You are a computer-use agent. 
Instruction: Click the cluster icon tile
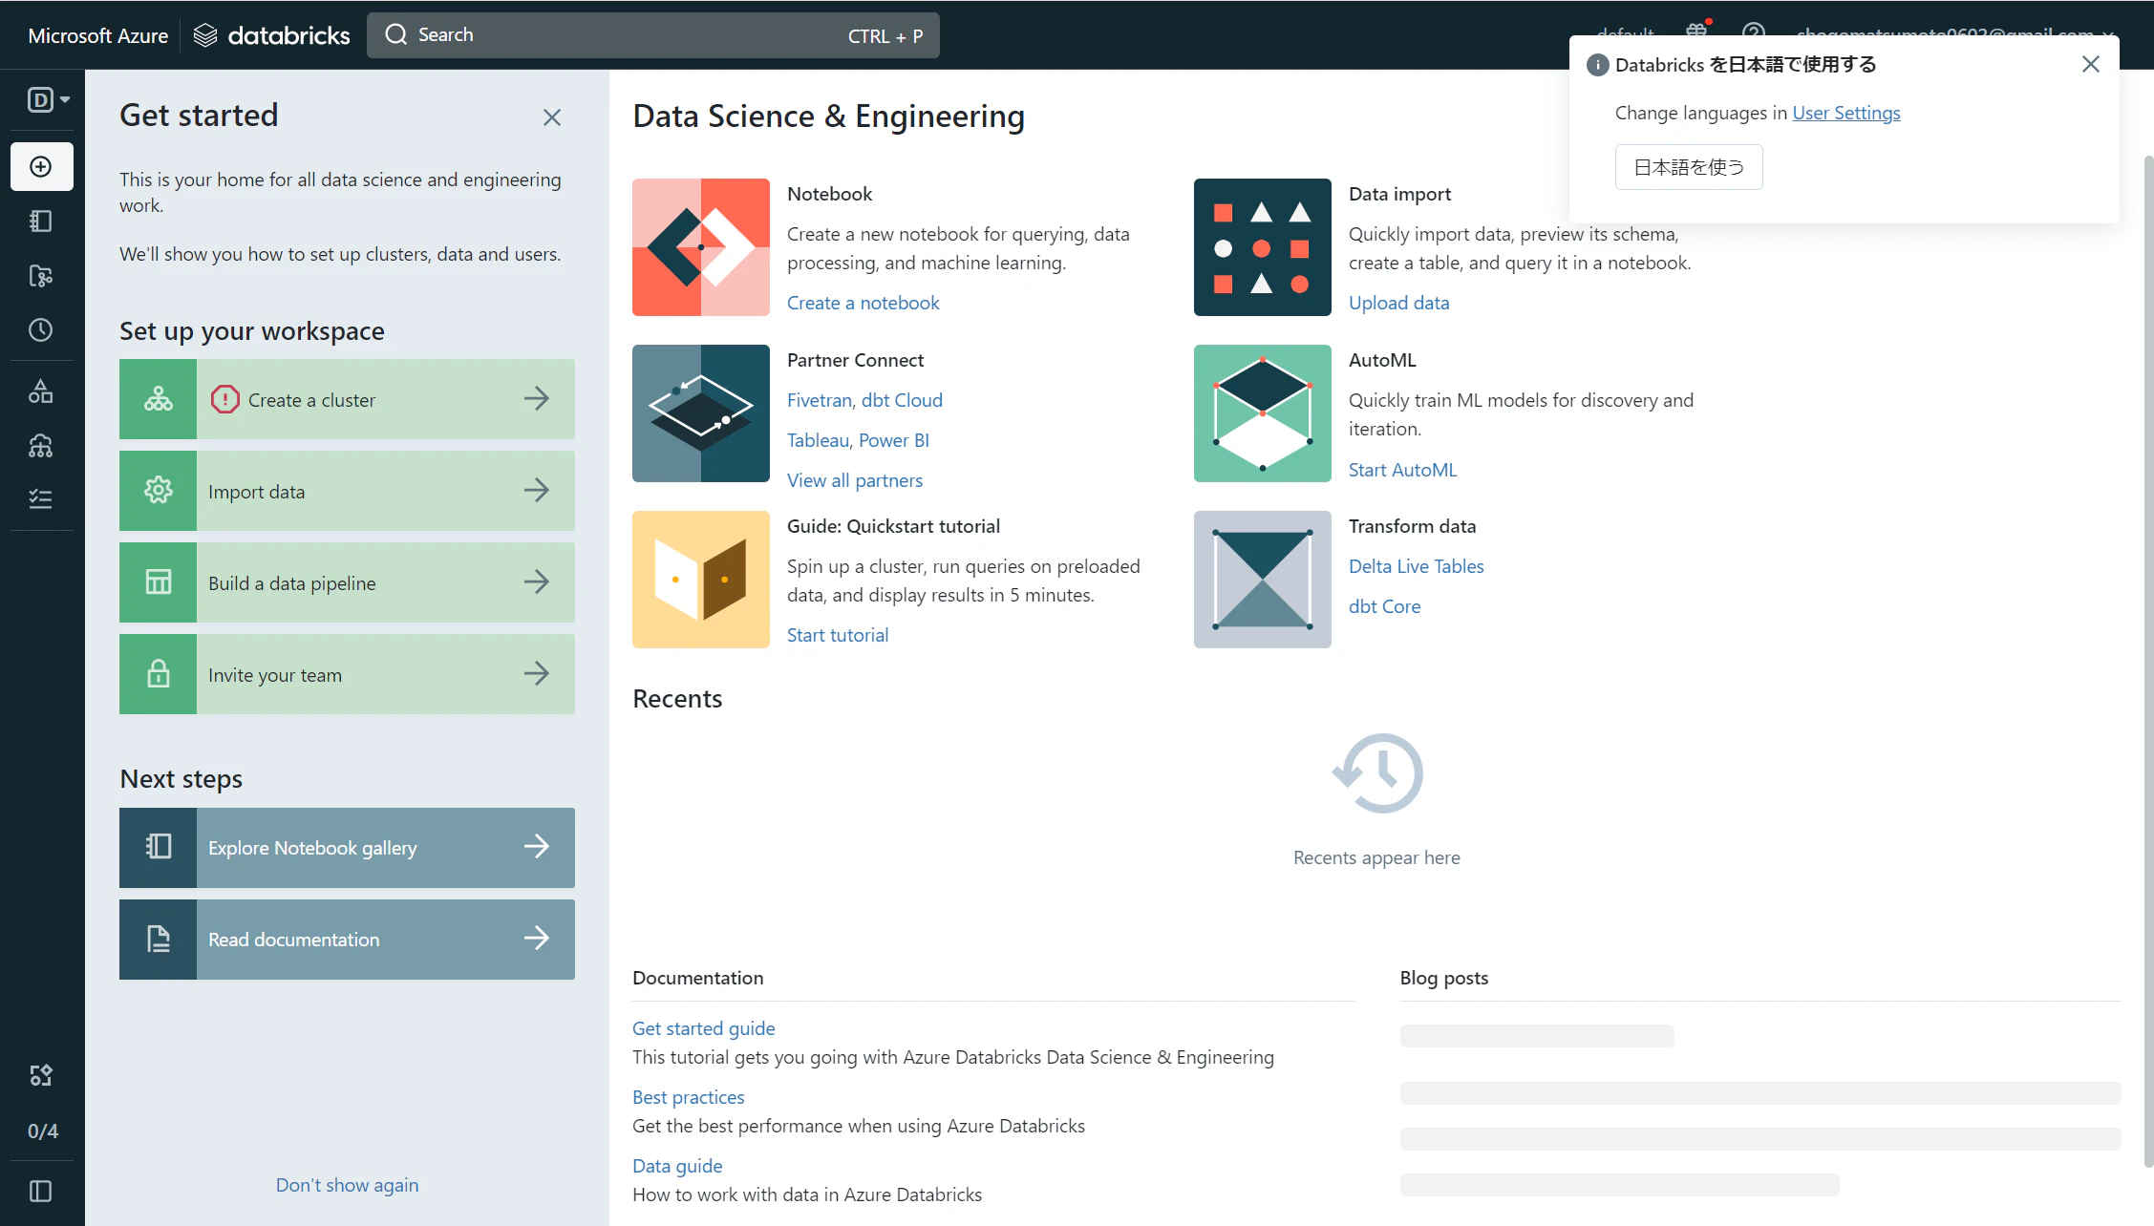click(159, 399)
